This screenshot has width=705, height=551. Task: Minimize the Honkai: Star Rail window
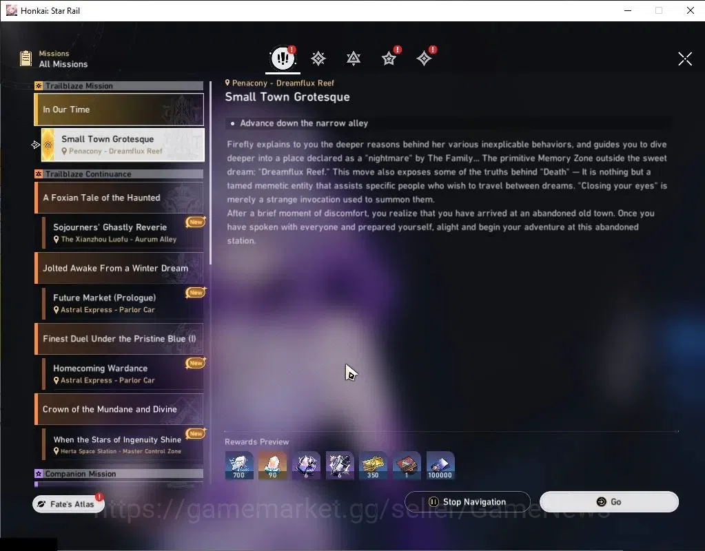click(x=628, y=10)
